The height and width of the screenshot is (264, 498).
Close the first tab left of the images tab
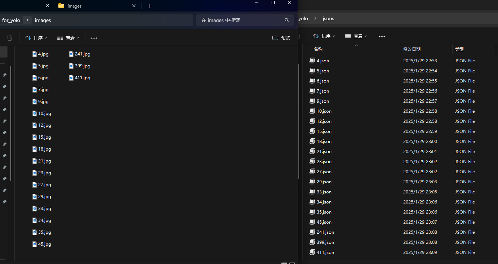pyautogui.click(x=47, y=6)
